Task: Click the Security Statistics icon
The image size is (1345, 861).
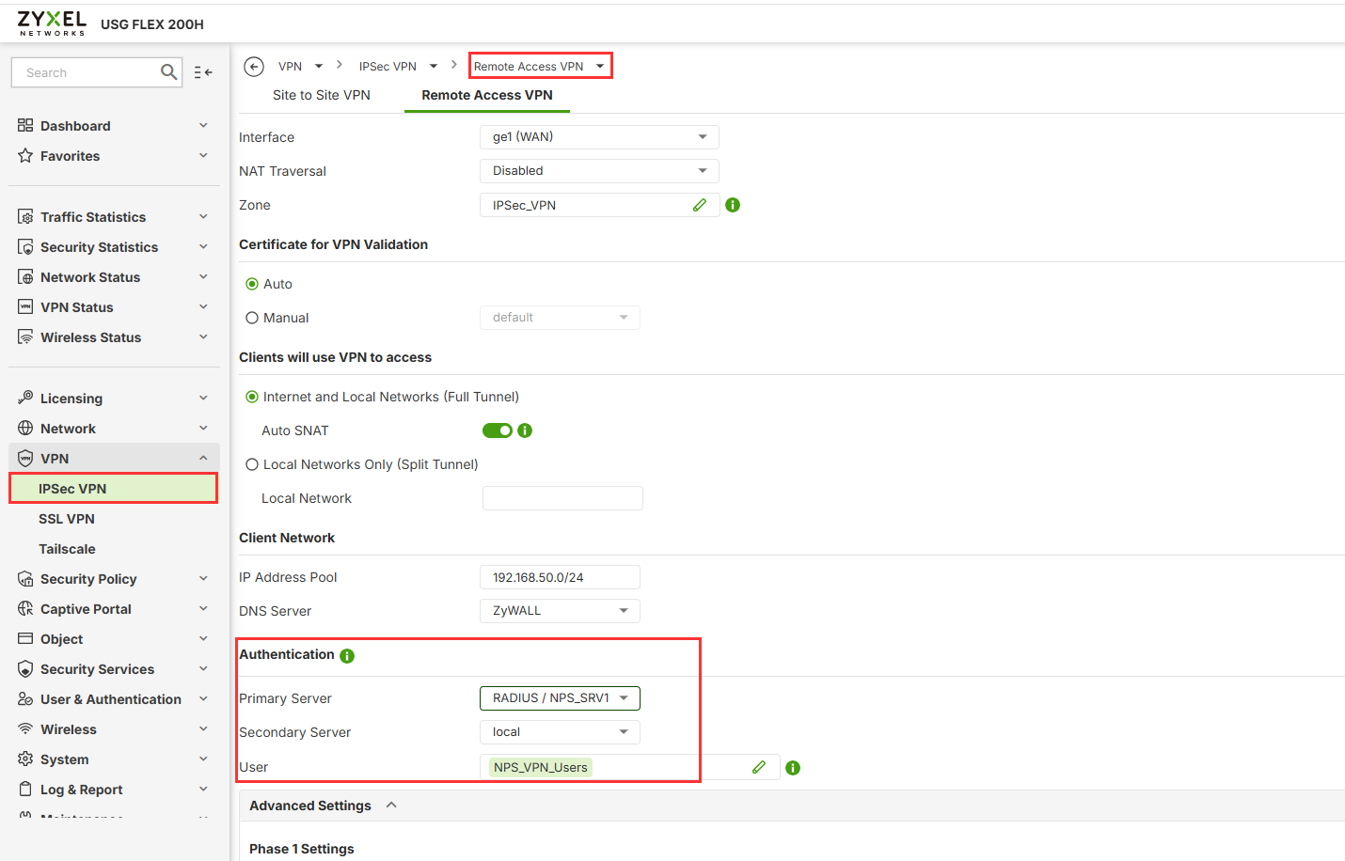Action: tap(25, 247)
